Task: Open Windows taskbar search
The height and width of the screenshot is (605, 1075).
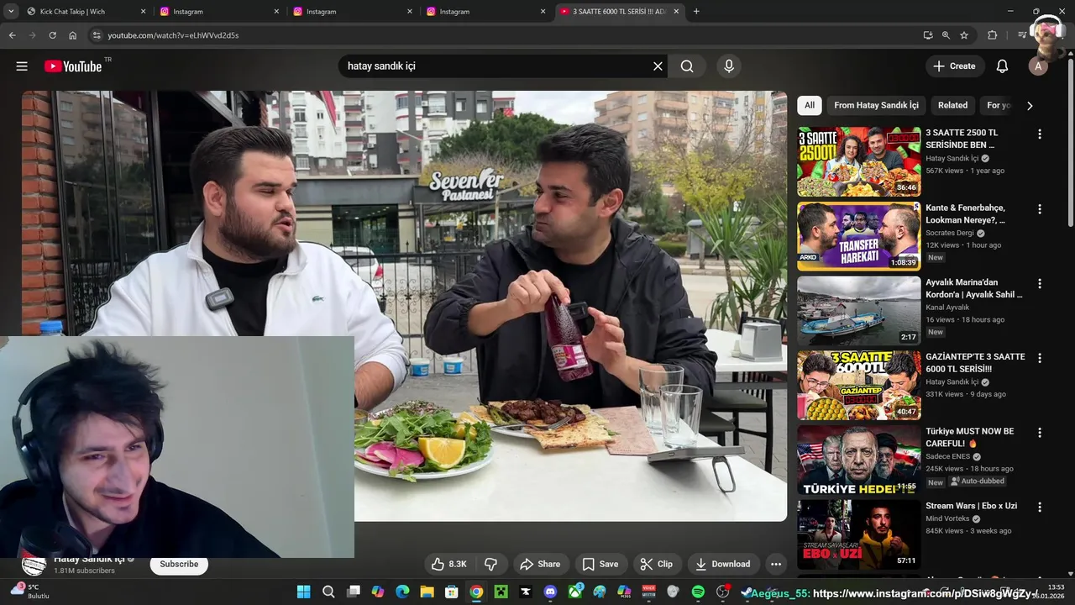Action: (328, 592)
